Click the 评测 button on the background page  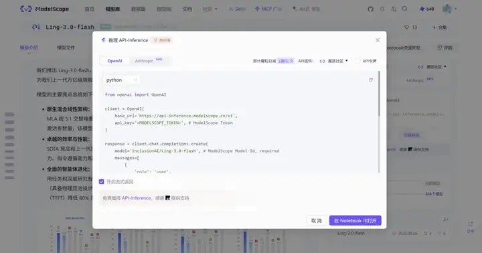click(x=445, y=48)
